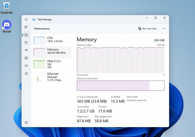Screen dimensions: 195x137
Task: Open Task Manager Settings gear icon
Action: pos(26,122)
